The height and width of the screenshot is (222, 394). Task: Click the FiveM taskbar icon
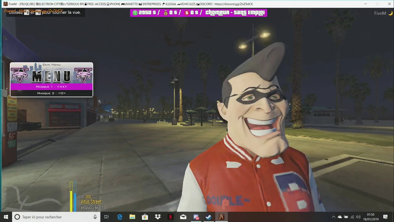coord(221,217)
